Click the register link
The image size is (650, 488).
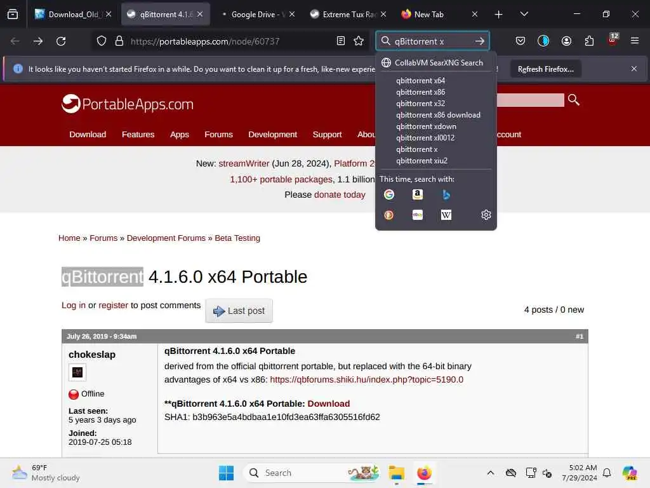coord(113,305)
